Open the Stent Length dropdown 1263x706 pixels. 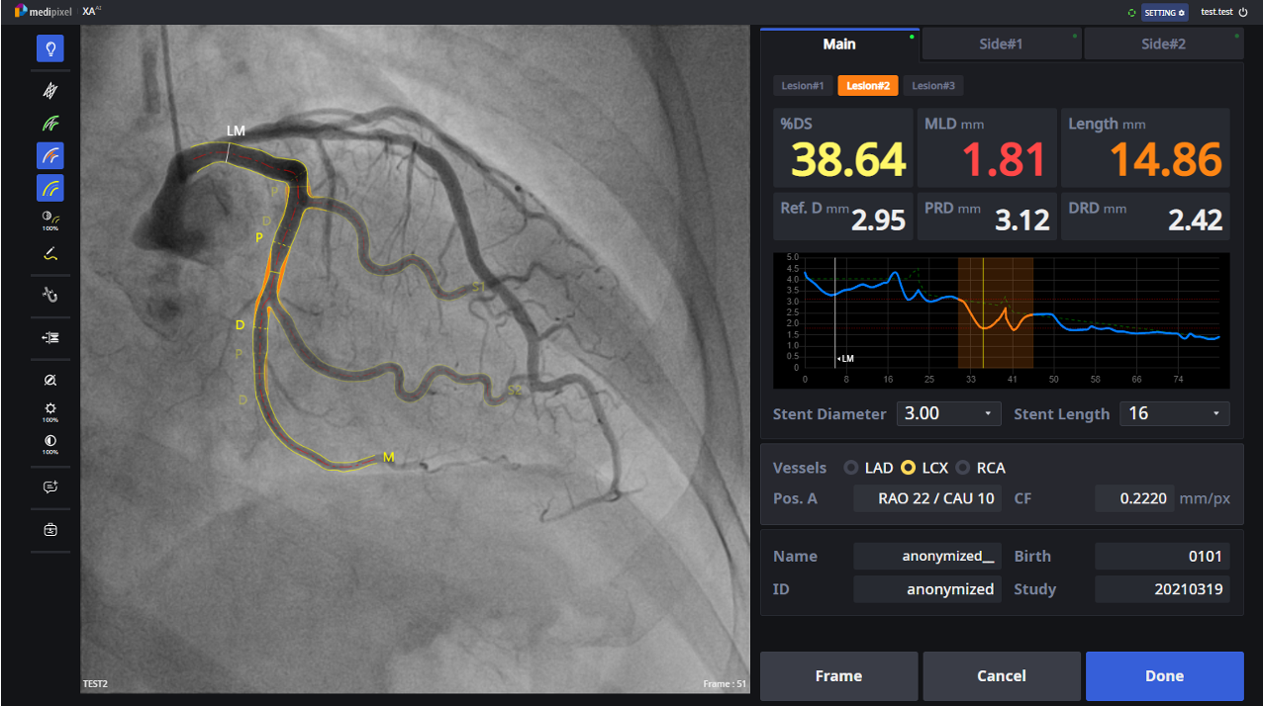[1174, 413]
